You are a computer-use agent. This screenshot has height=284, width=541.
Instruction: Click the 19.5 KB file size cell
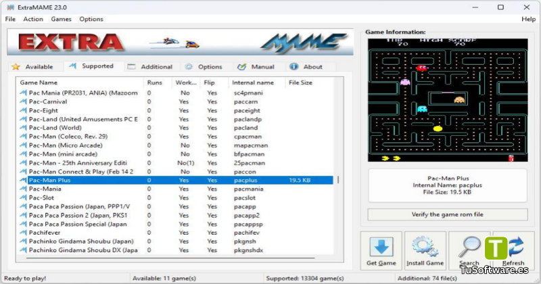coord(300,180)
